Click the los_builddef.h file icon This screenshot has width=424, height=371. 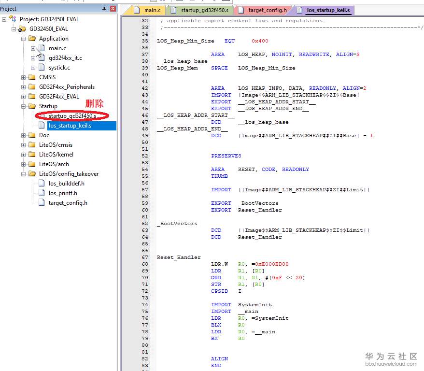[42, 184]
